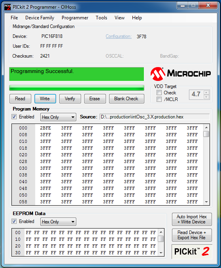Toggle Program Memory Enabled checkbox
The height and width of the screenshot is (268, 221).
[14, 117]
